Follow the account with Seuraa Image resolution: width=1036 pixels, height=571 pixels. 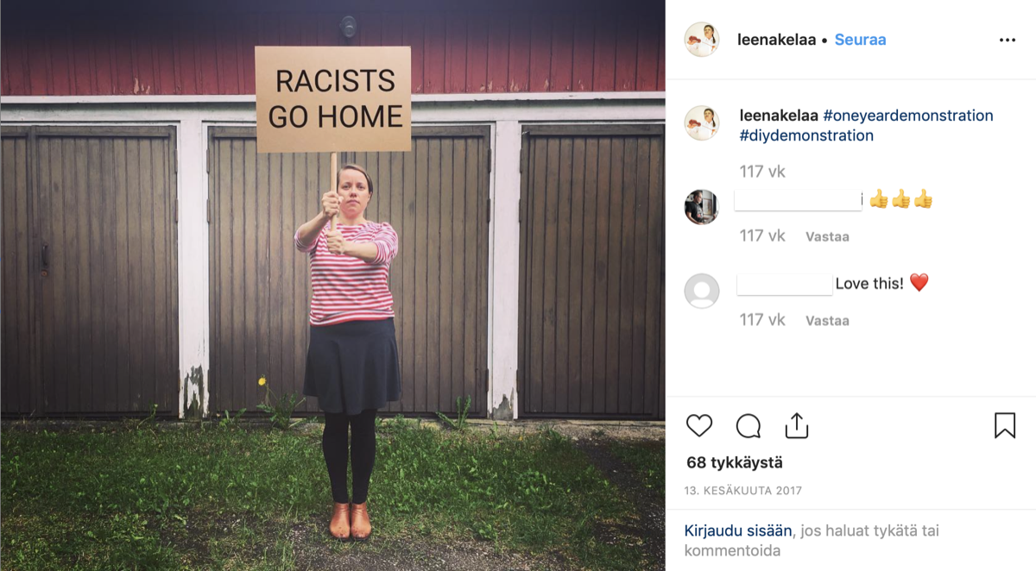860,40
